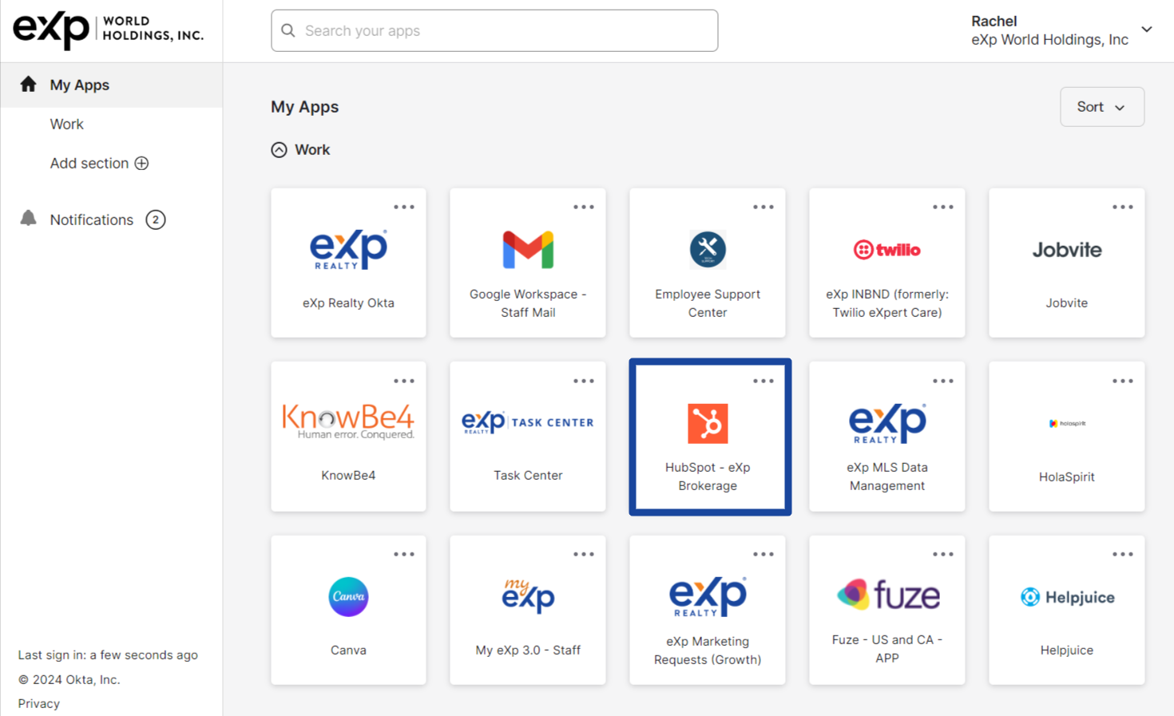Click the My Apps page heading
The image size is (1174, 716).
tap(305, 107)
